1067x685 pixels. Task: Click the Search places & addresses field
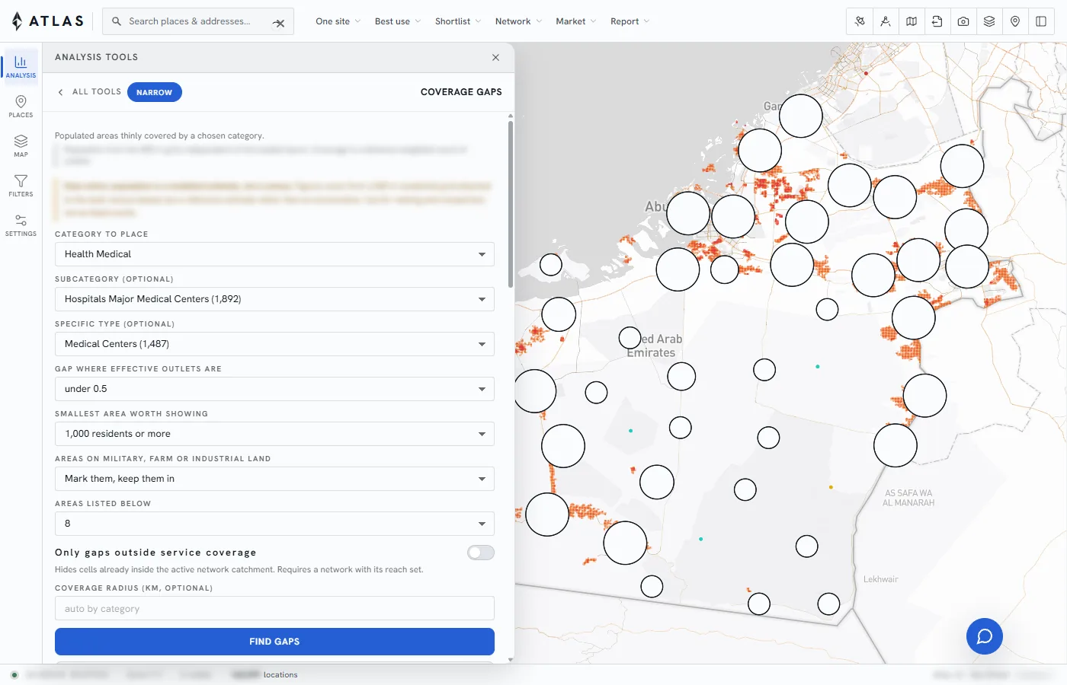point(198,21)
